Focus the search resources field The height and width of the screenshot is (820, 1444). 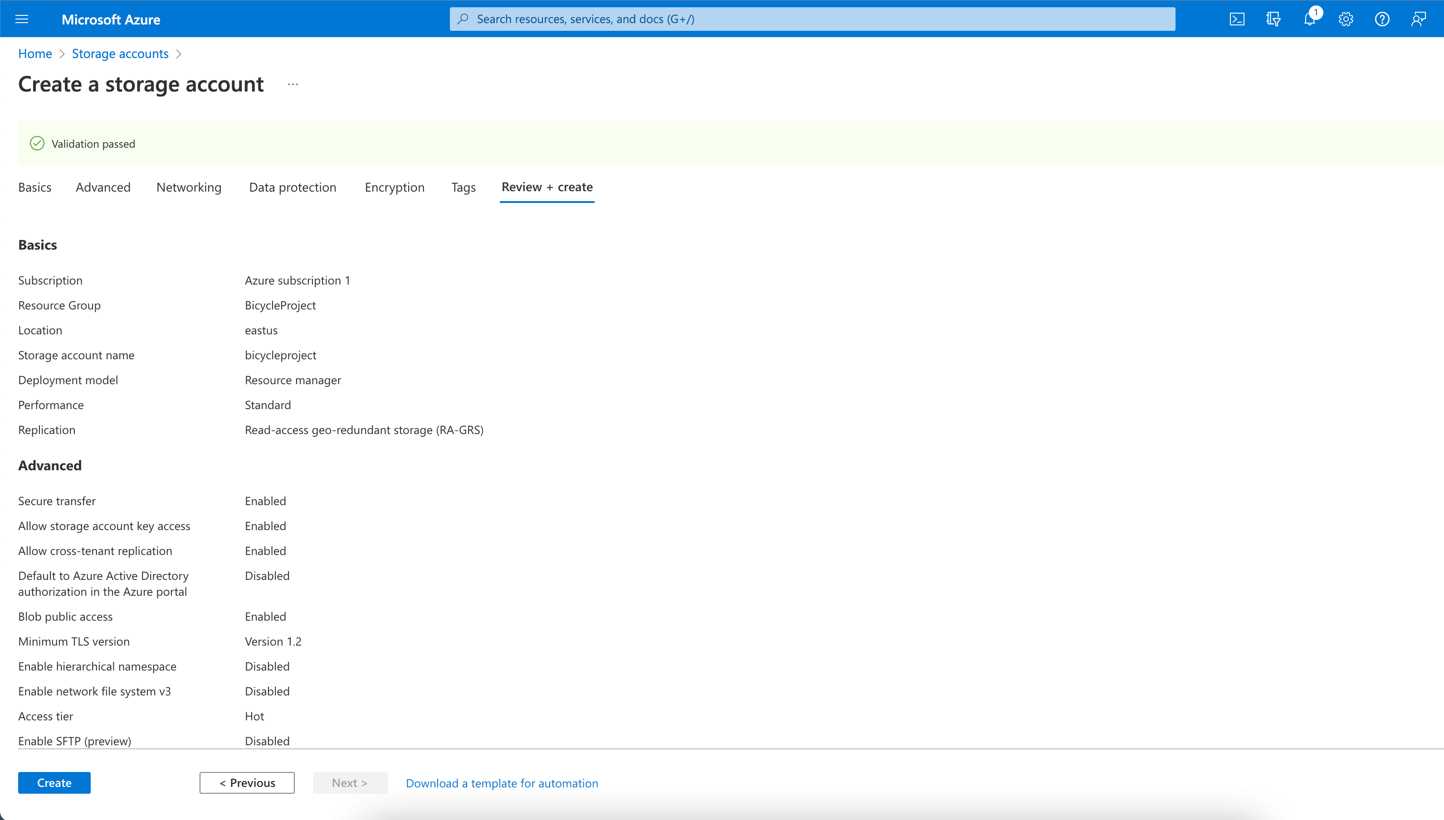tap(812, 19)
